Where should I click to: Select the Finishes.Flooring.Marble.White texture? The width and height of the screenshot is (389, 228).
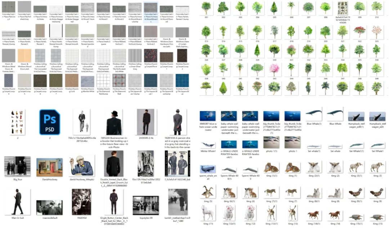point(87,81)
